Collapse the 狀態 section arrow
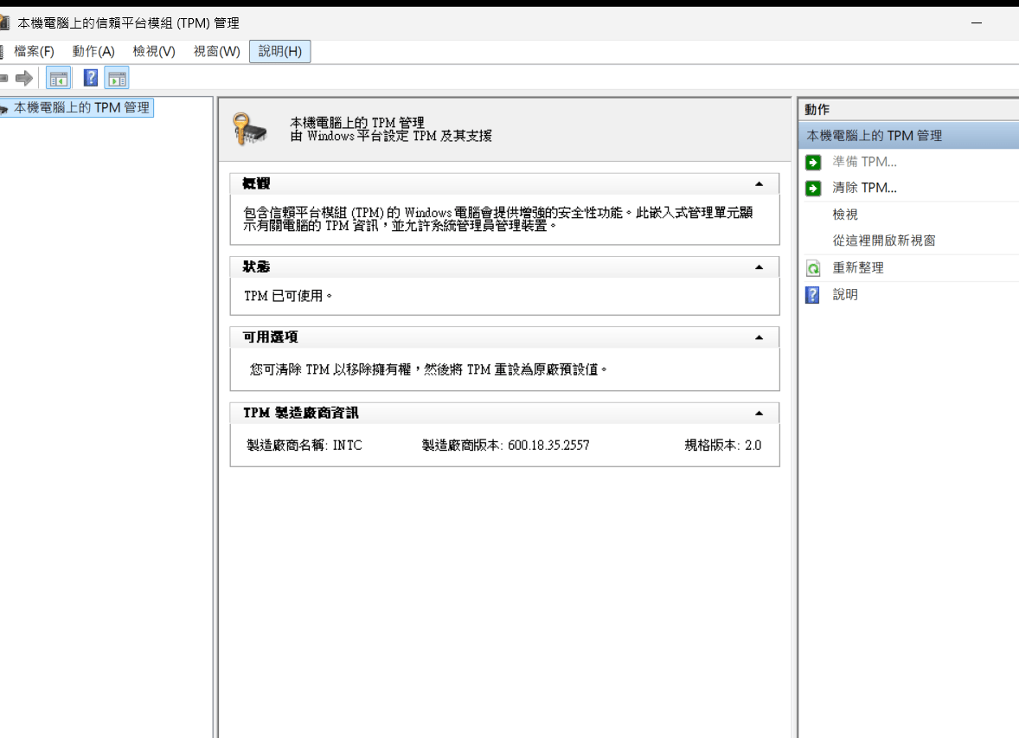The width and height of the screenshot is (1019, 738). [x=759, y=267]
